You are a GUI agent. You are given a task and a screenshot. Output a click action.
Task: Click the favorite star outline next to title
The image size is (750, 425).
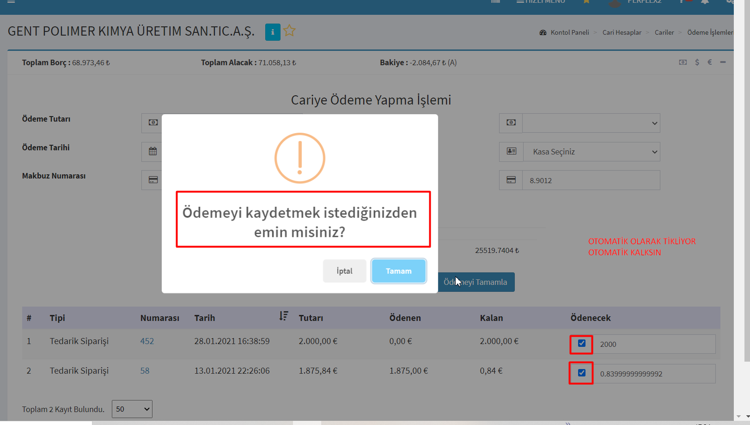coord(289,31)
